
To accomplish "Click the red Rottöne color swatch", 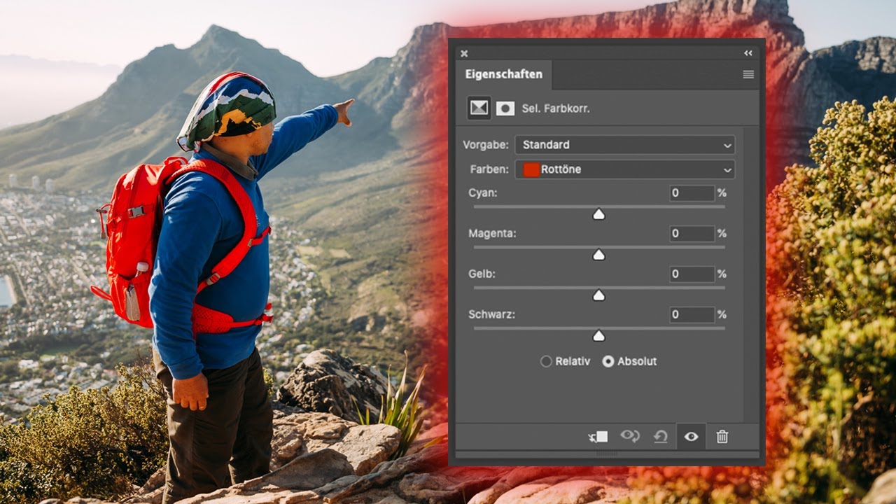I will click(531, 169).
